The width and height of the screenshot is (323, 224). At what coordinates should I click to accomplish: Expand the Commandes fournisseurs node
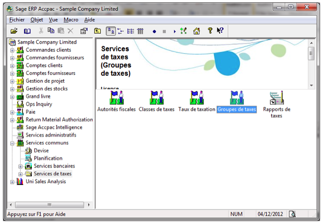point(12,58)
